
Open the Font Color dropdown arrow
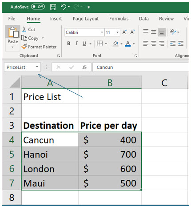pyautogui.click(x=134, y=44)
